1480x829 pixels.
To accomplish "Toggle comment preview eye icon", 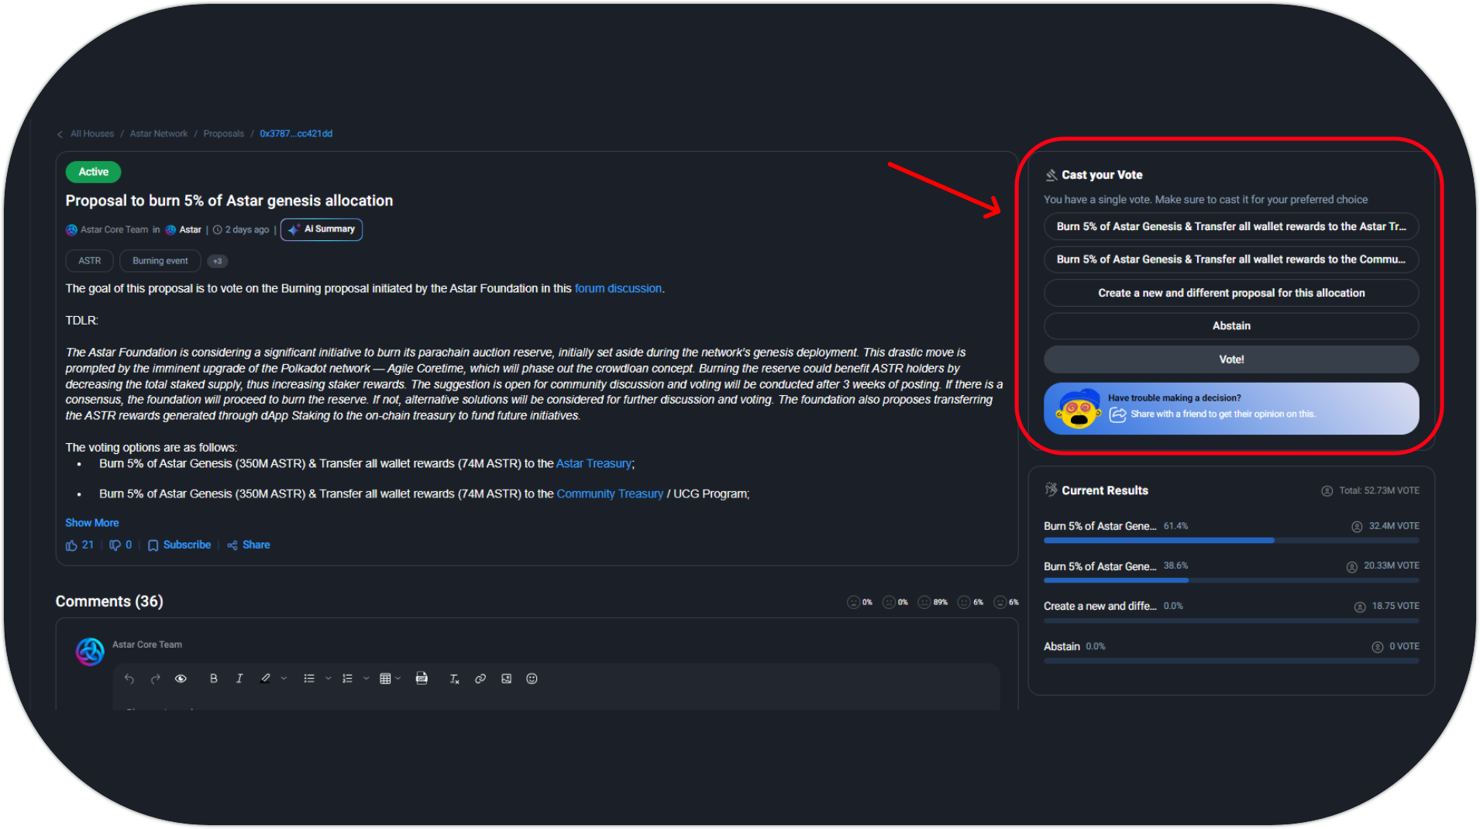I will pyautogui.click(x=181, y=679).
